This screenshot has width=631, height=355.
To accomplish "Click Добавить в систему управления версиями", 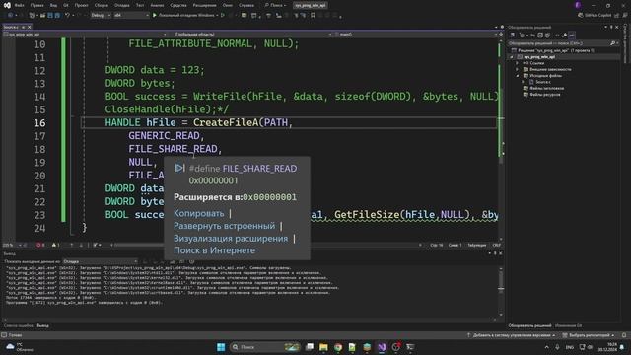I will pos(511,335).
